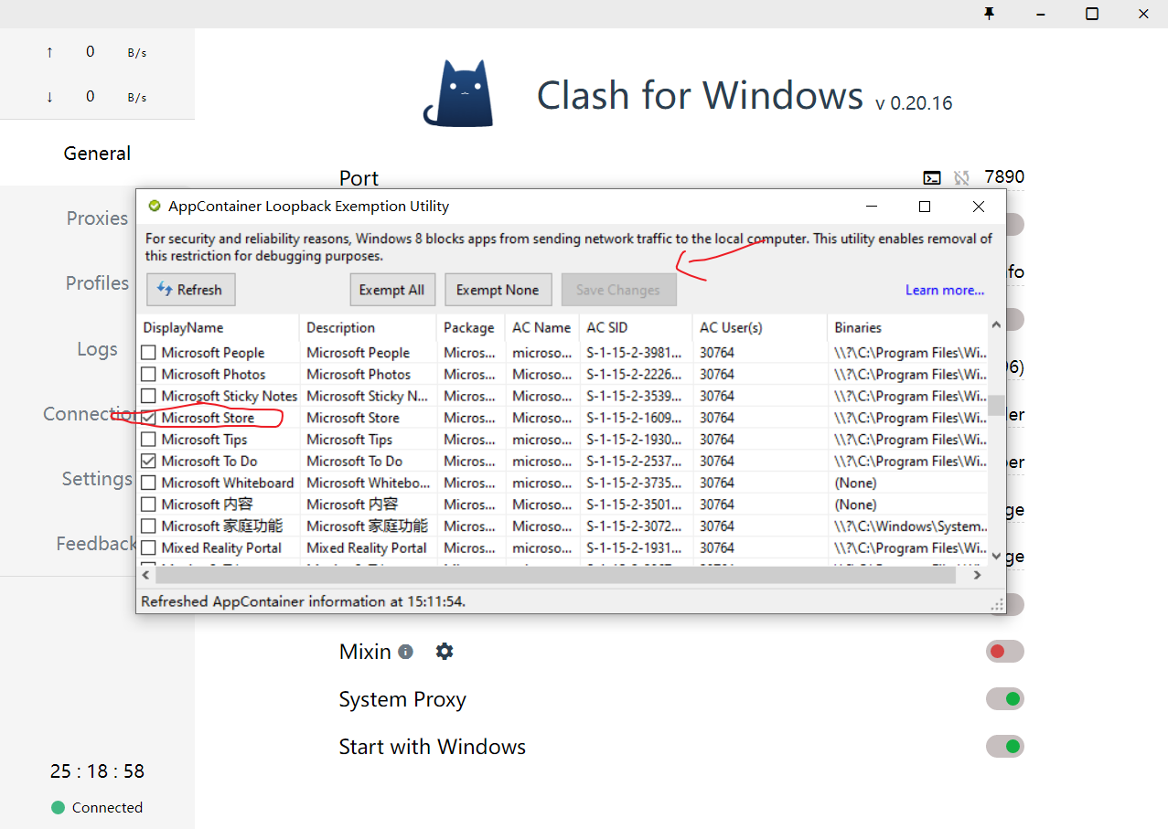Viewport: 1168px width, 829px height.
Task: Select Microsoft 家庭功能 binaries path cell
Action: tap(907, 526)
